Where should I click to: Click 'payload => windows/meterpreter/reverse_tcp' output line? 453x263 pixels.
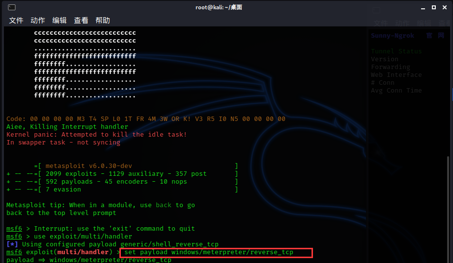[89, 260]
